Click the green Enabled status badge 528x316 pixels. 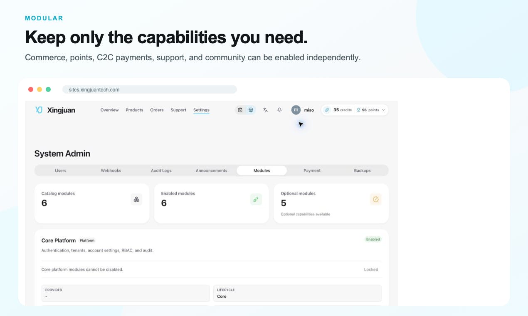point(373,239)
